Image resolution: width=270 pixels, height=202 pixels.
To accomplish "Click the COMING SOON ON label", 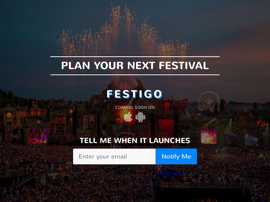I will [134, 107].
